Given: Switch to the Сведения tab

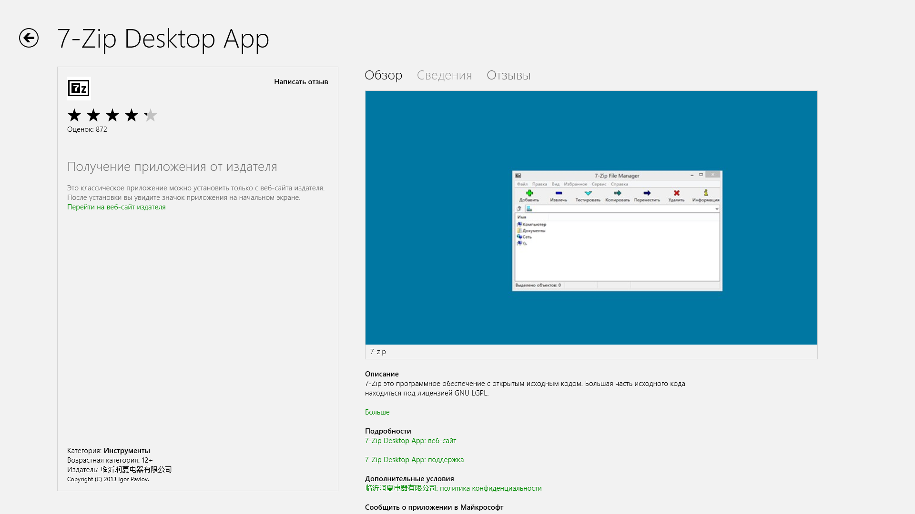Looking at the screenshot, I should coord(444,75).
